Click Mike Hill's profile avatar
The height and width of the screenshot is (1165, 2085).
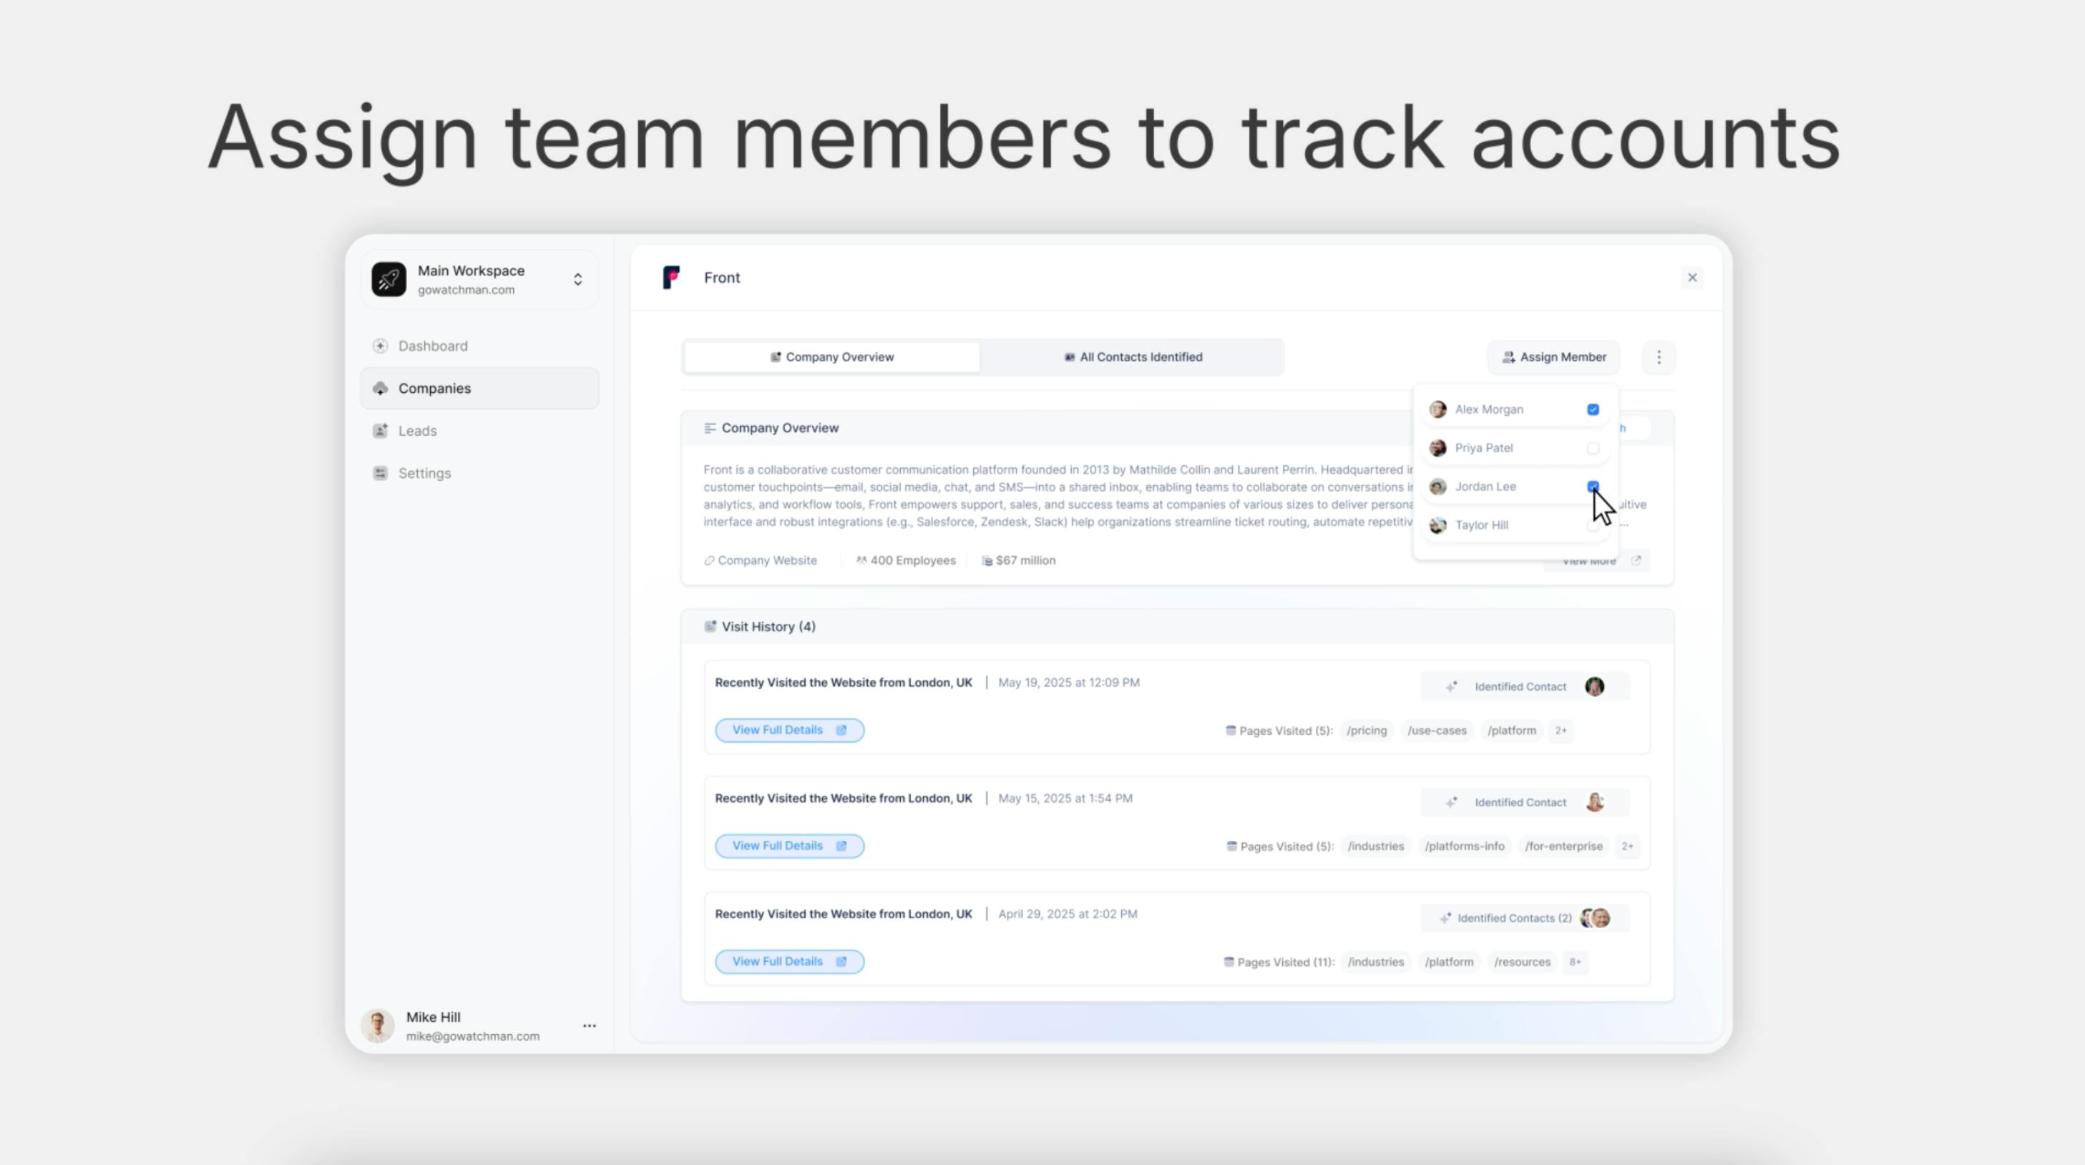[377, 1025]
